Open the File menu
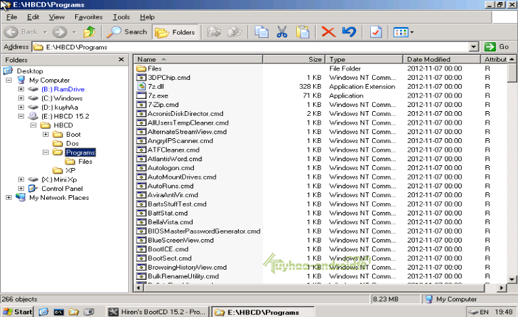 tap(12, 17)
